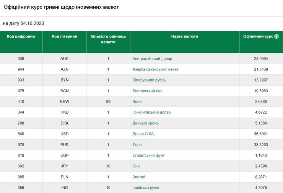Image resolution: width=283 pixels, height=193 pixels.
Task: Click the Кількість одиниць валюти header
Action: pyautogui.click(x=108, y=39)
